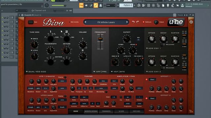Viewport: 211px width, 118px height.
Task: Open HPF | PRE module dropdown
Action: (100, 72)
